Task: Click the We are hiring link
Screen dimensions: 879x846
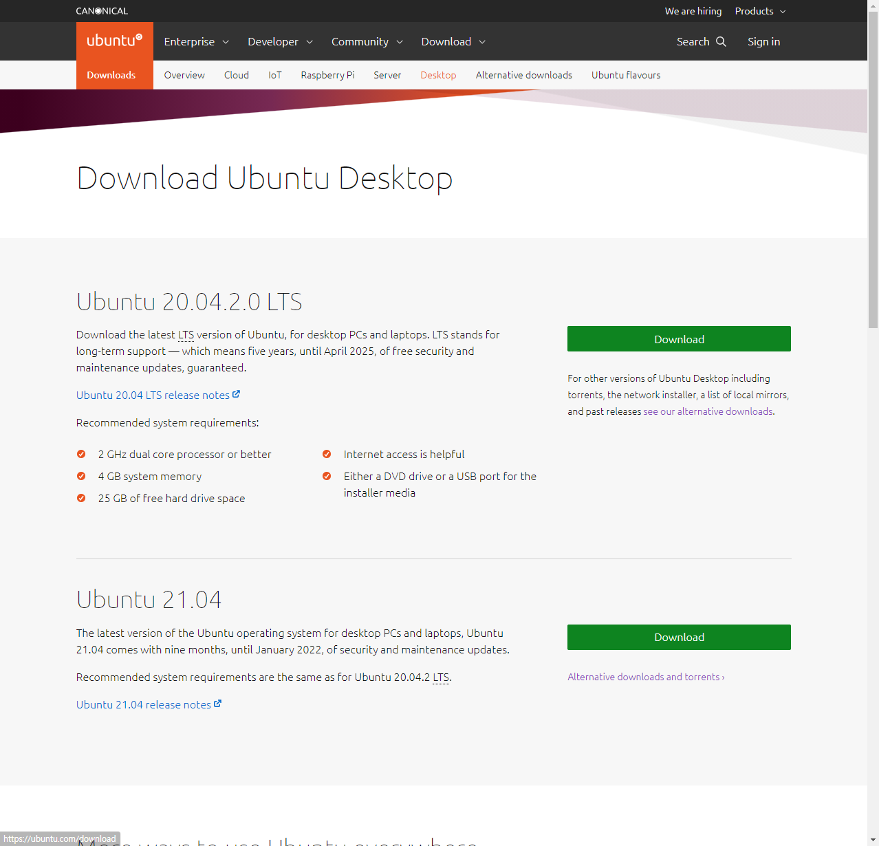Action: click(693, 11)
